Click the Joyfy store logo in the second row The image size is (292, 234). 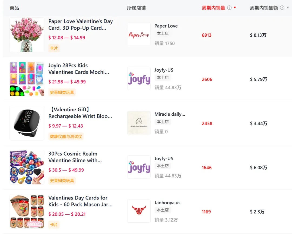pyautogui.click(x=139, y=78)
